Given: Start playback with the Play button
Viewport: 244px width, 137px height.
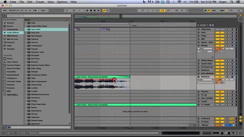Looking at the screenshot, I should pos(87,11).
